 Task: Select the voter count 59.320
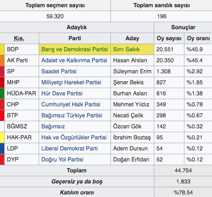(x=55, y=17)
